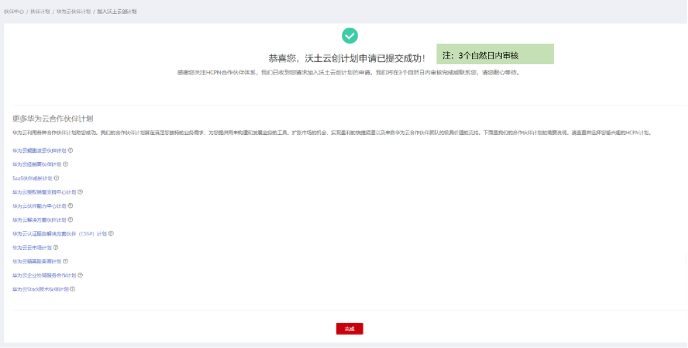
Task: Click the red 完成 button
Action: [349, 329]
